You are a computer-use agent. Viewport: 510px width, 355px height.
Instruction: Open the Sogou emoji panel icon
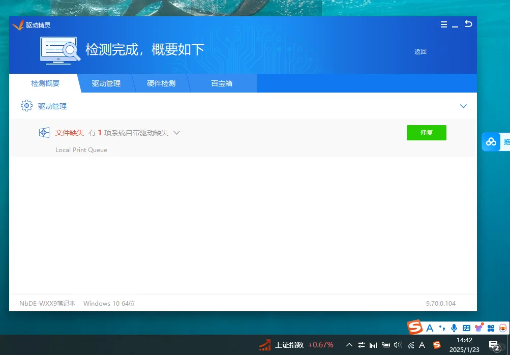(x=502, y=328)
